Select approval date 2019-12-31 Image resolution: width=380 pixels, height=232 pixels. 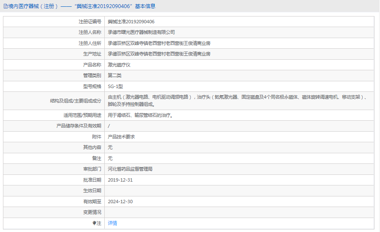(x=120, y=180)
